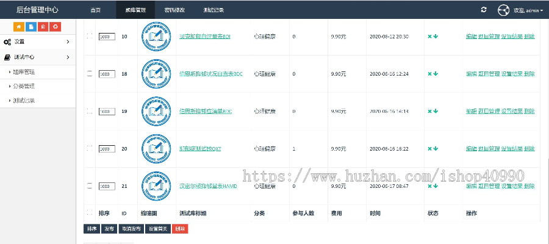
Task: Open 题库管理 in the sidebar tree
Action: 24,72
